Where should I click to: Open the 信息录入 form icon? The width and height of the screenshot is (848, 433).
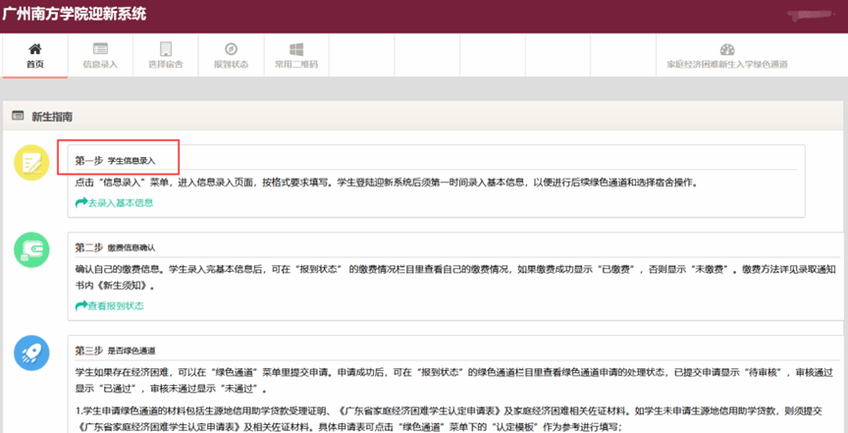tap(99, 49)
